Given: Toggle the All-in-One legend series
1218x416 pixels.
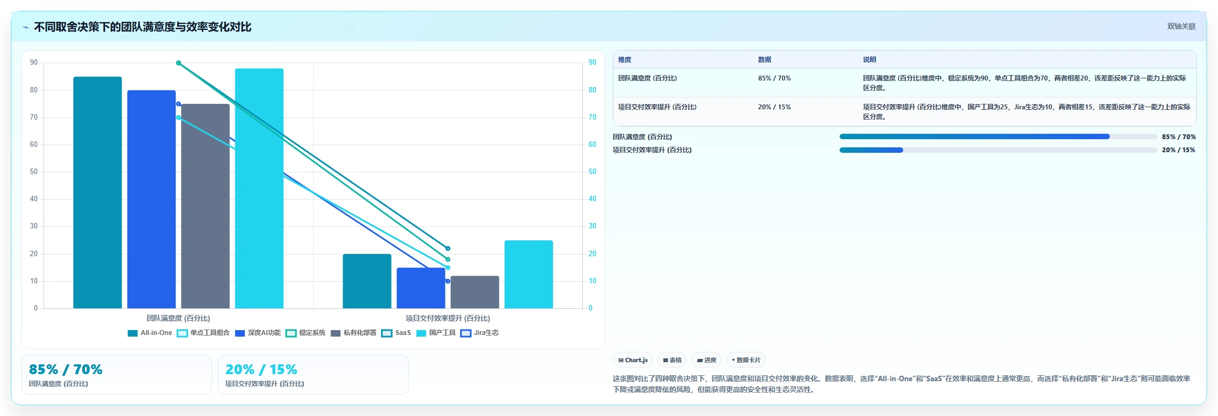Looking at the screenshot, I should click(150, 333).
